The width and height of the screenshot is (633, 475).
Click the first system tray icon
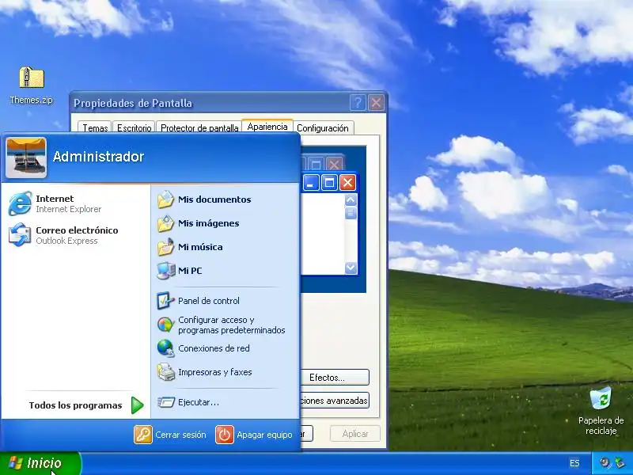605,463
